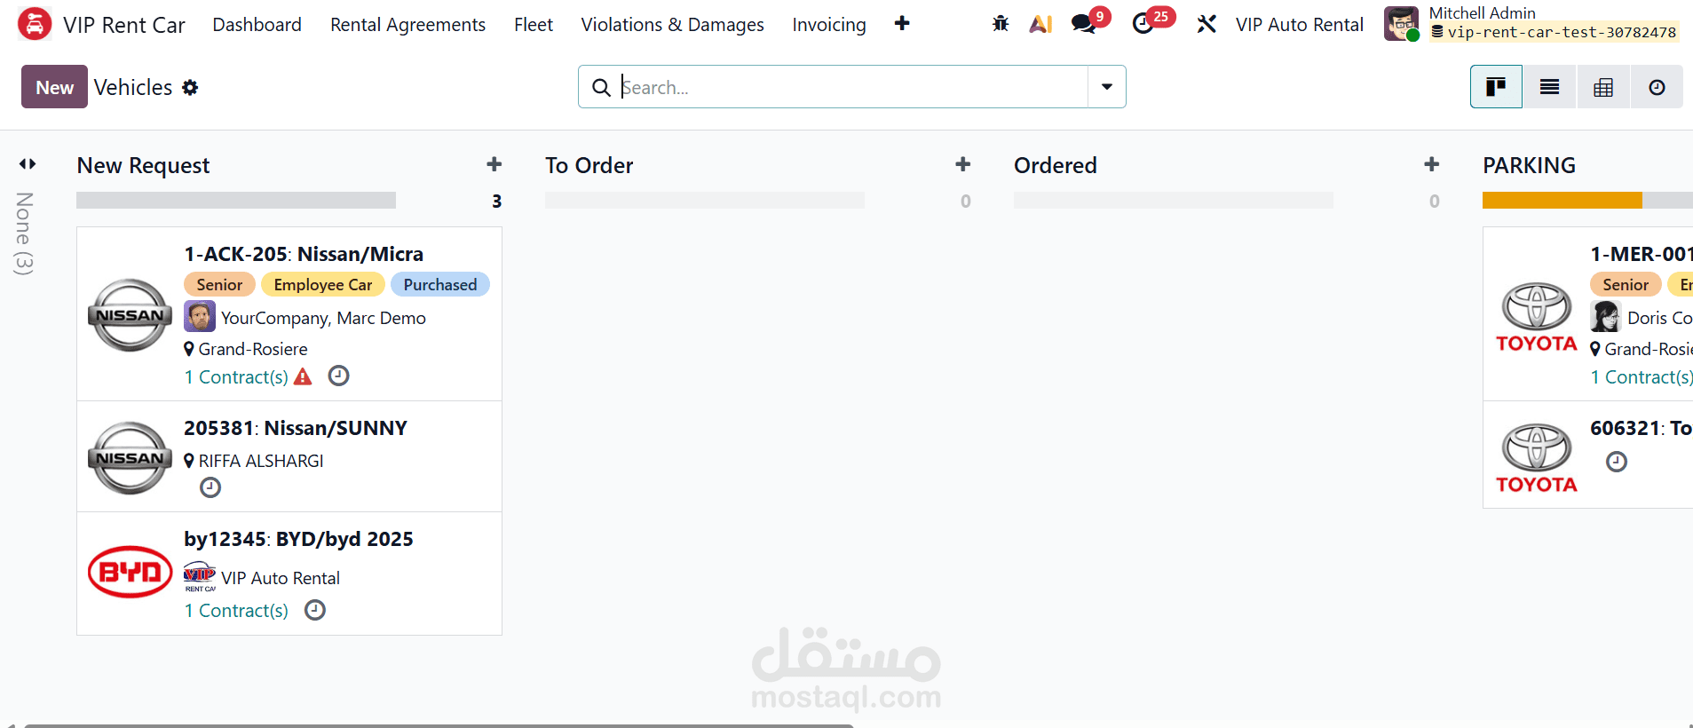Click the To Order progress bar

[x=705, y=201]
